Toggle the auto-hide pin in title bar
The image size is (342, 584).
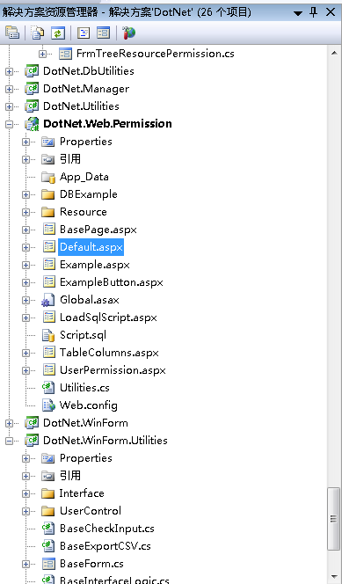click(x=313, y=12)
